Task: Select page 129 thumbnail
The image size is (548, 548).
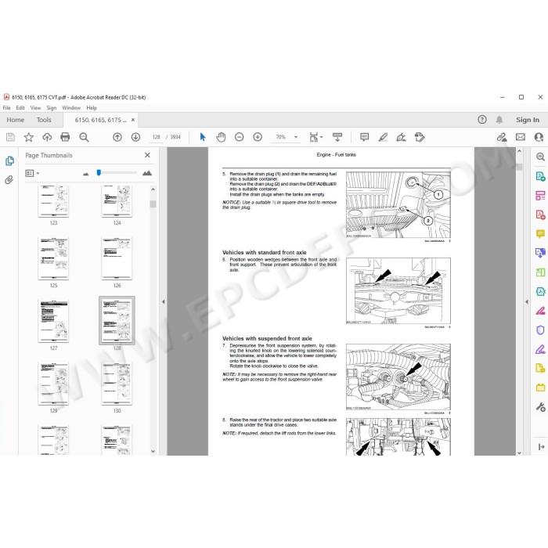Action: (53, 384)
